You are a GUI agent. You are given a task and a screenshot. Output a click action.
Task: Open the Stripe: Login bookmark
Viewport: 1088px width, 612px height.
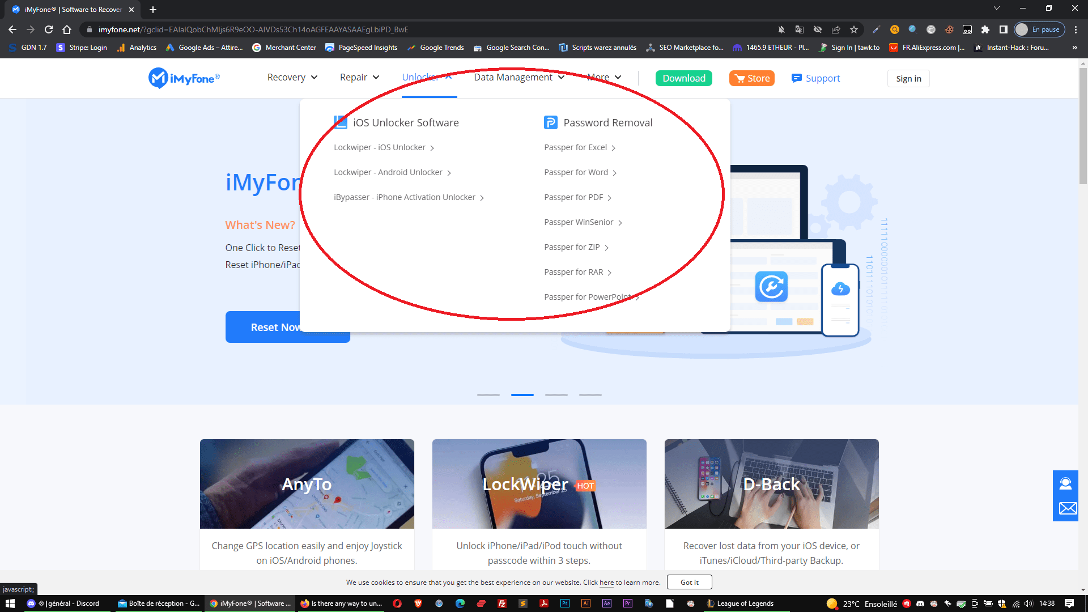coord(82,48)
